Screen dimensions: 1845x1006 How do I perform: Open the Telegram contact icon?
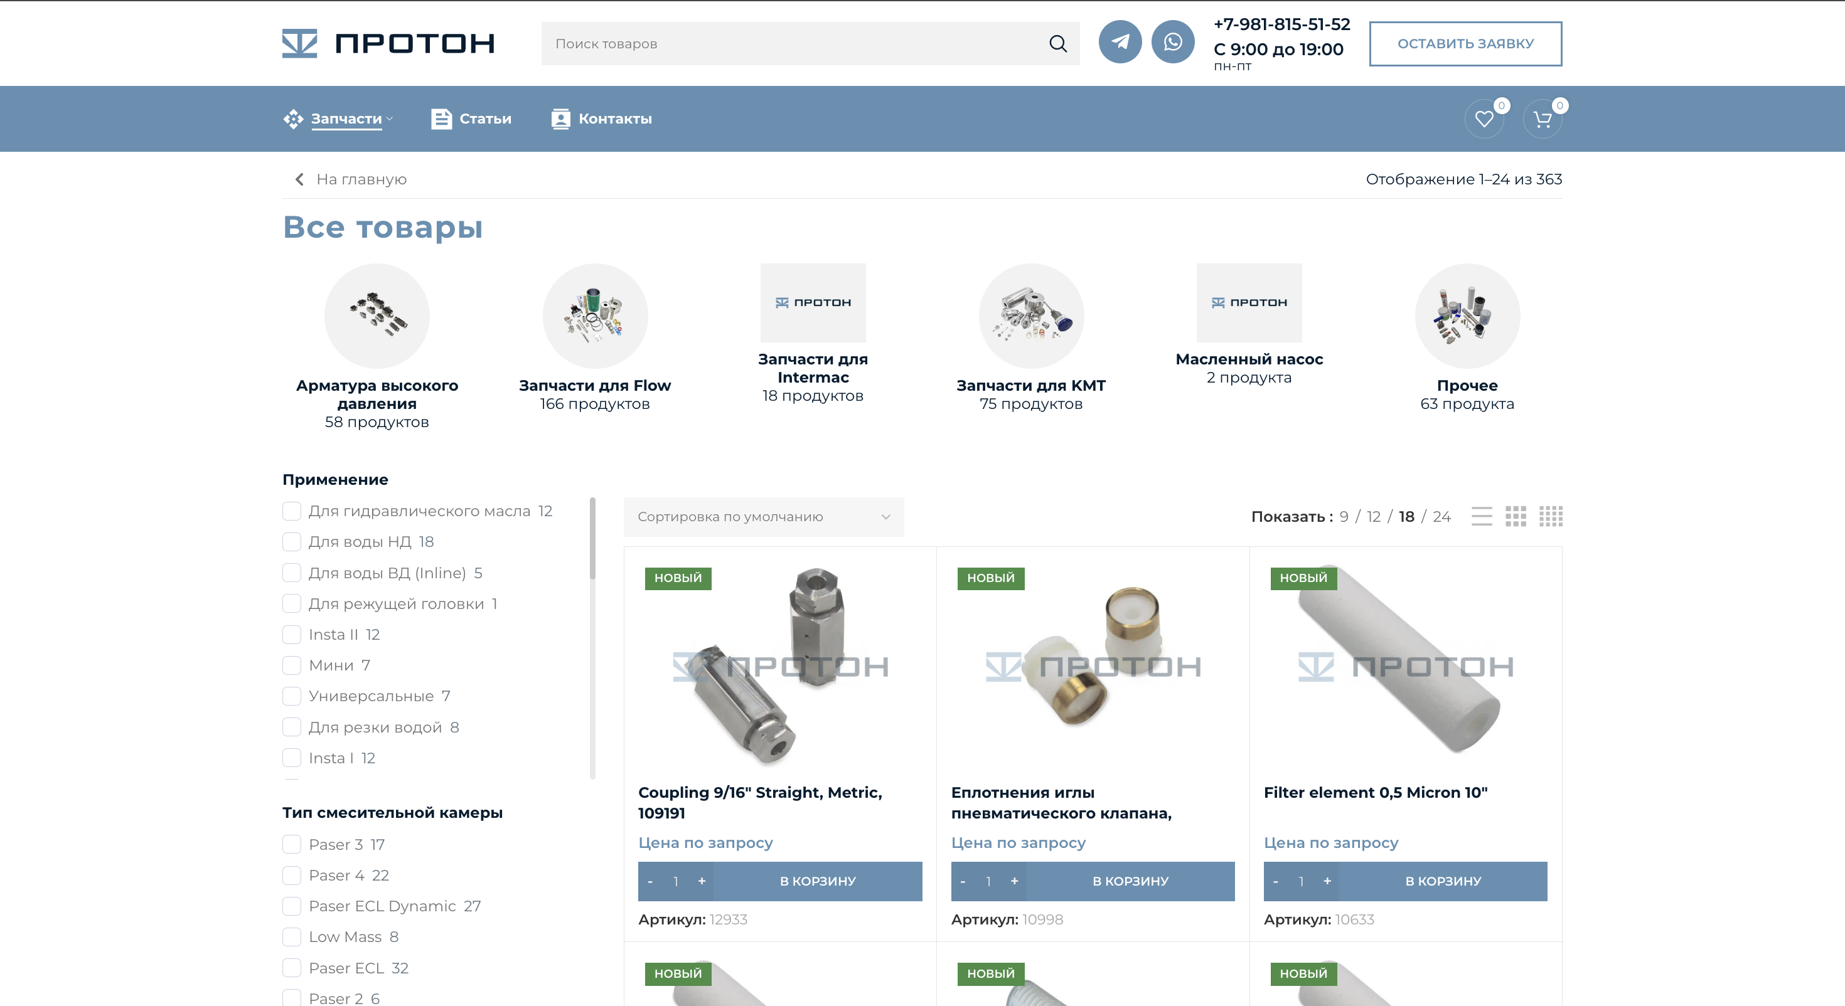click(x=1120, y=42)
